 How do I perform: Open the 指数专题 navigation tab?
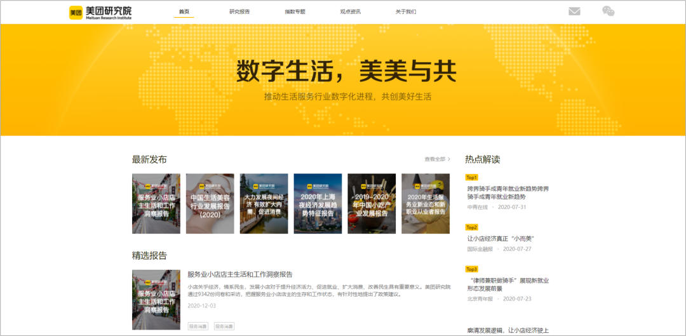[x=295, y=12]
